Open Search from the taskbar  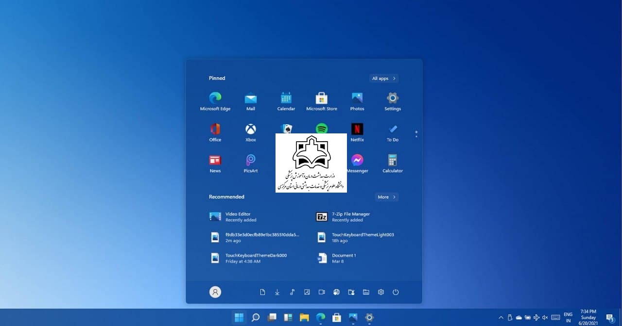click(255, 318)
